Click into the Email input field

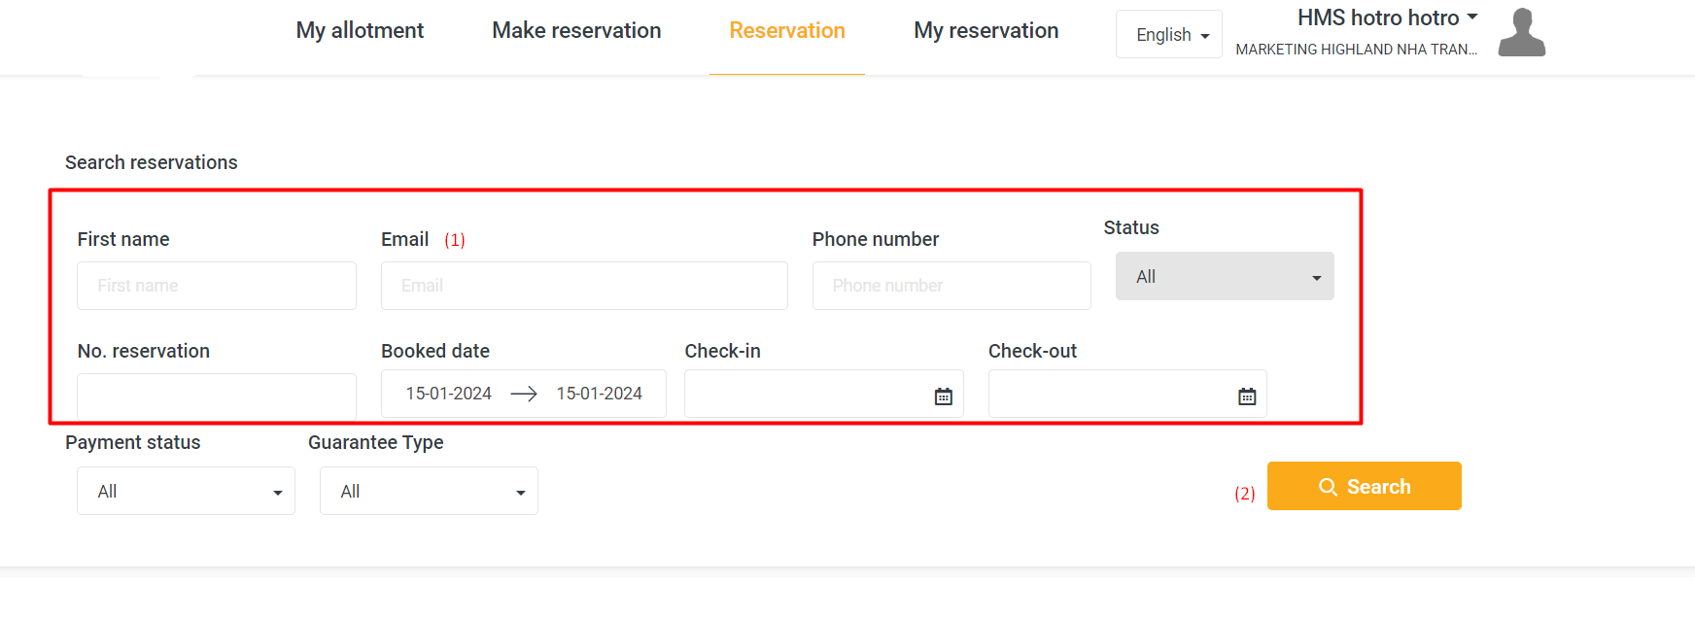[x=584, y=286]
